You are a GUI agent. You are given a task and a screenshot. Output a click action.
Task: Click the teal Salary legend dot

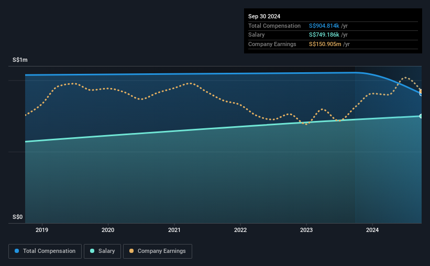(92, 251)
